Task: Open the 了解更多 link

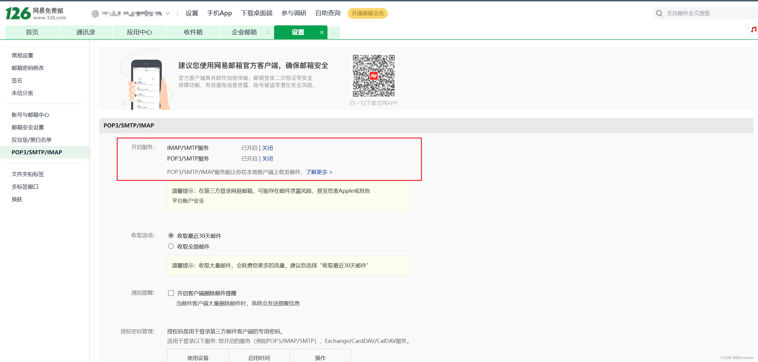Action: [317, 172]
